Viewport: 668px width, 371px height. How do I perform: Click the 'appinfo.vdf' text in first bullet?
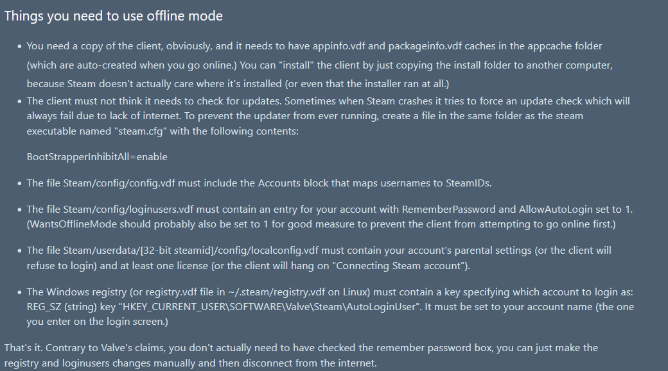338,46
